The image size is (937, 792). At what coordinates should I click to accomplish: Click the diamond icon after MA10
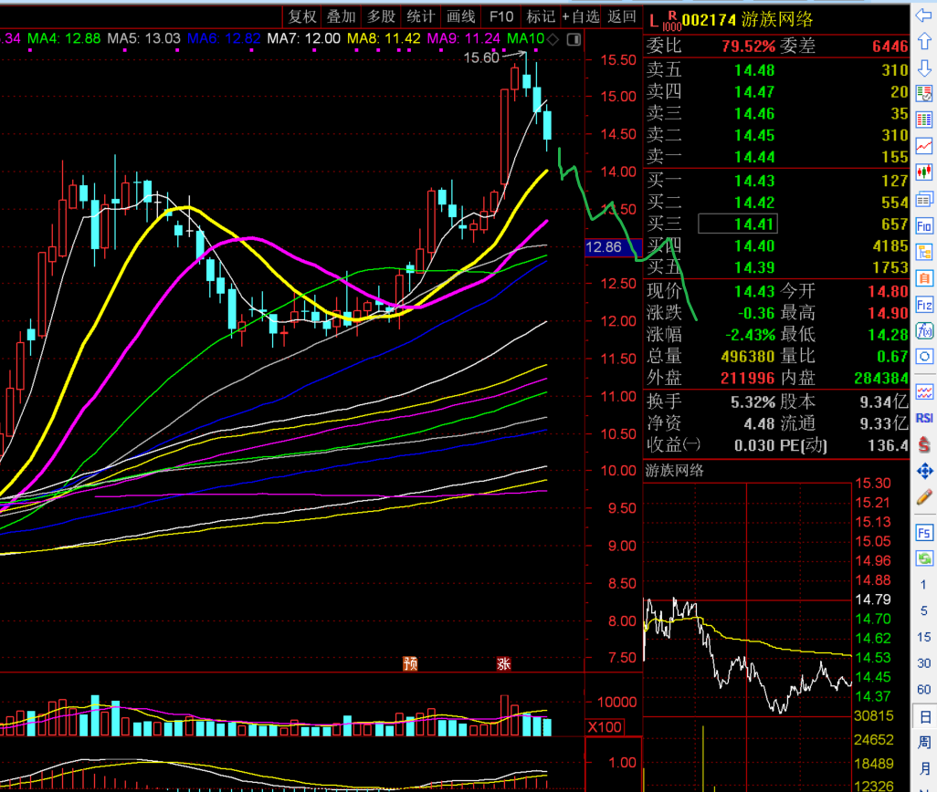point(553,39)
